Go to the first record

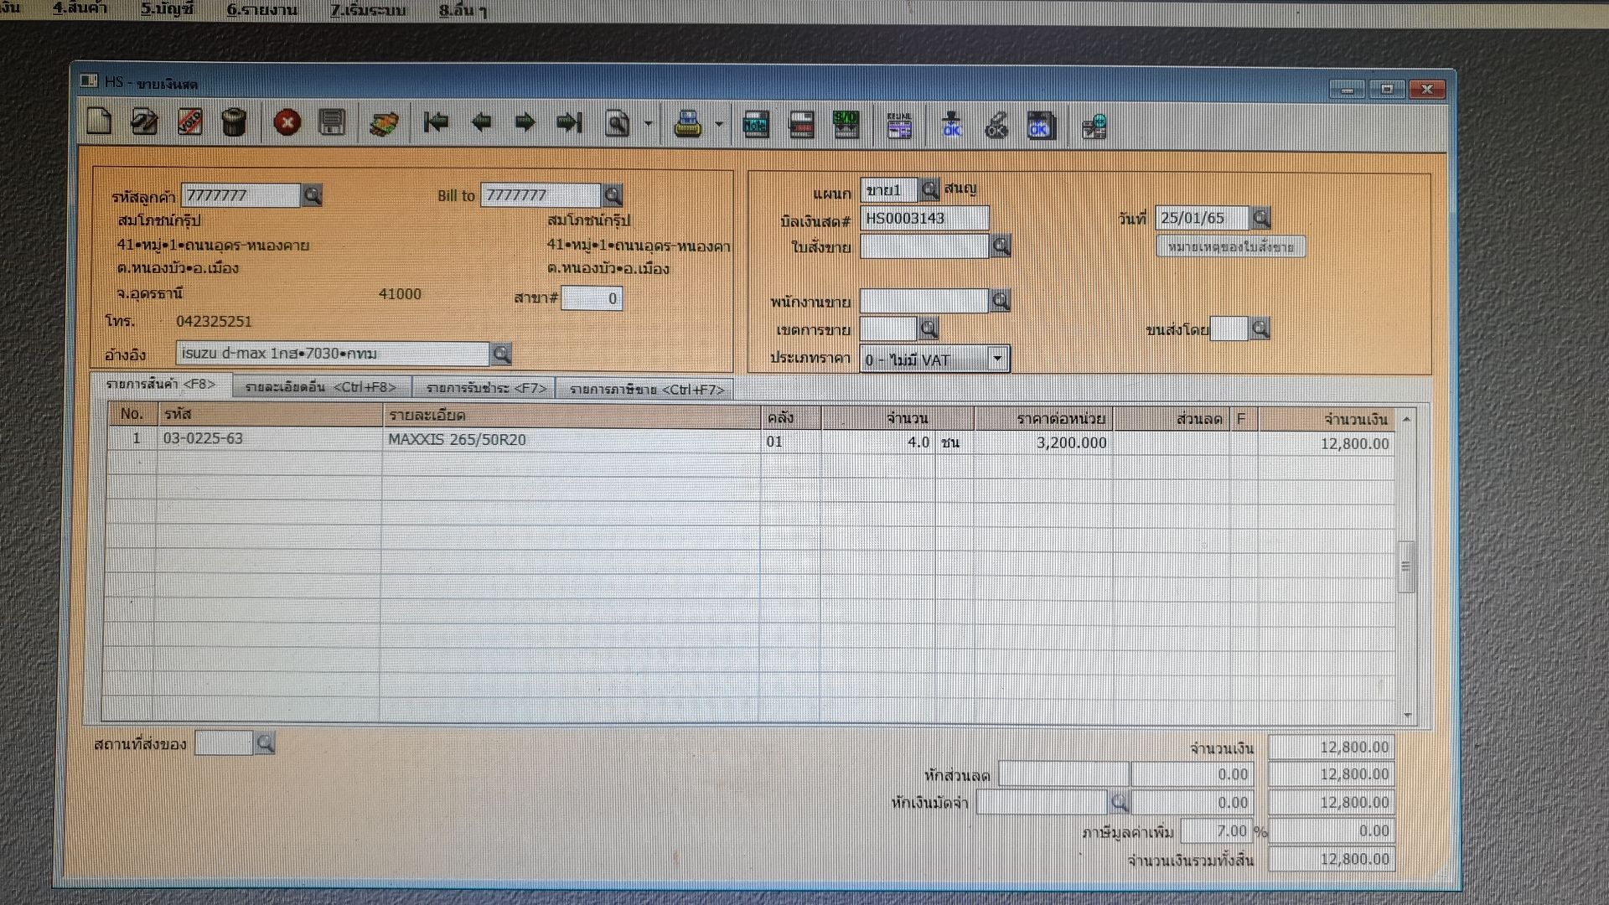pos(436,122)
